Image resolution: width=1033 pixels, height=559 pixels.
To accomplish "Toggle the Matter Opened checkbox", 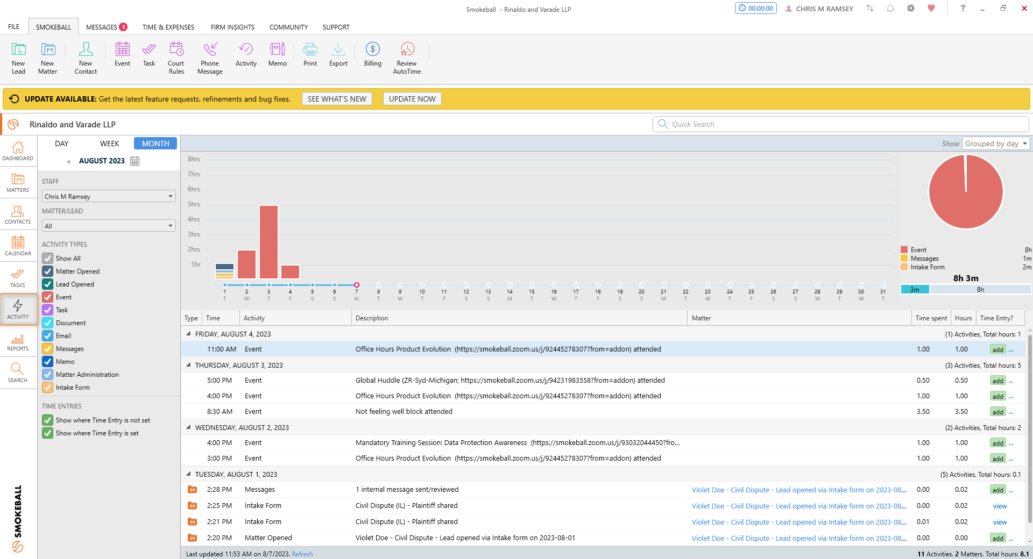I will [48, 271].
